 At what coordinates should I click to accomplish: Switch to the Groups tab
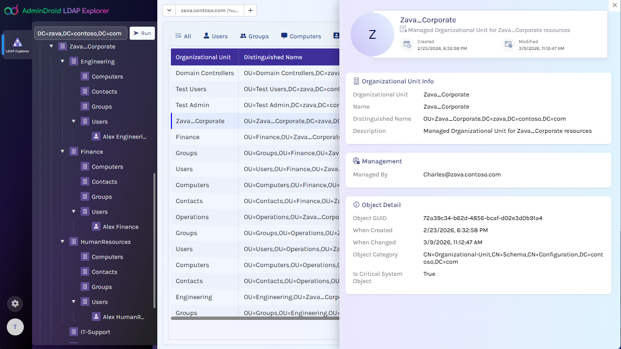pos(253,36)
